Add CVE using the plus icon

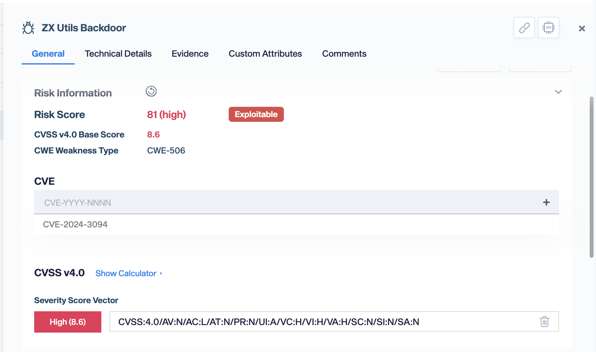546,202
